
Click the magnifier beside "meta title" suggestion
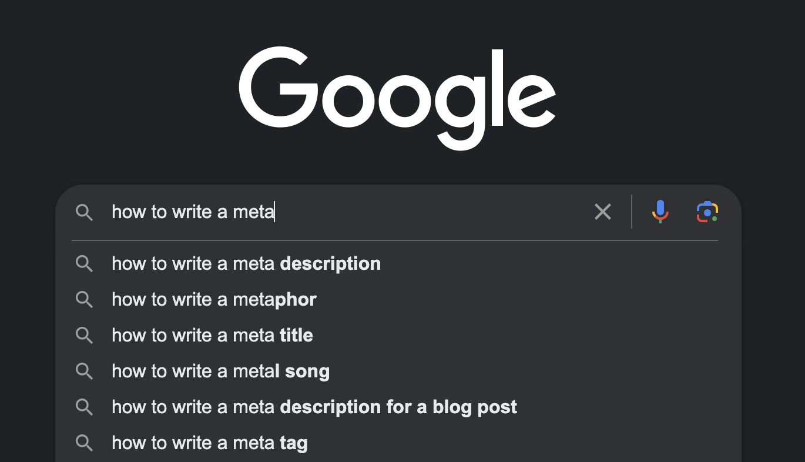(85, 336)
